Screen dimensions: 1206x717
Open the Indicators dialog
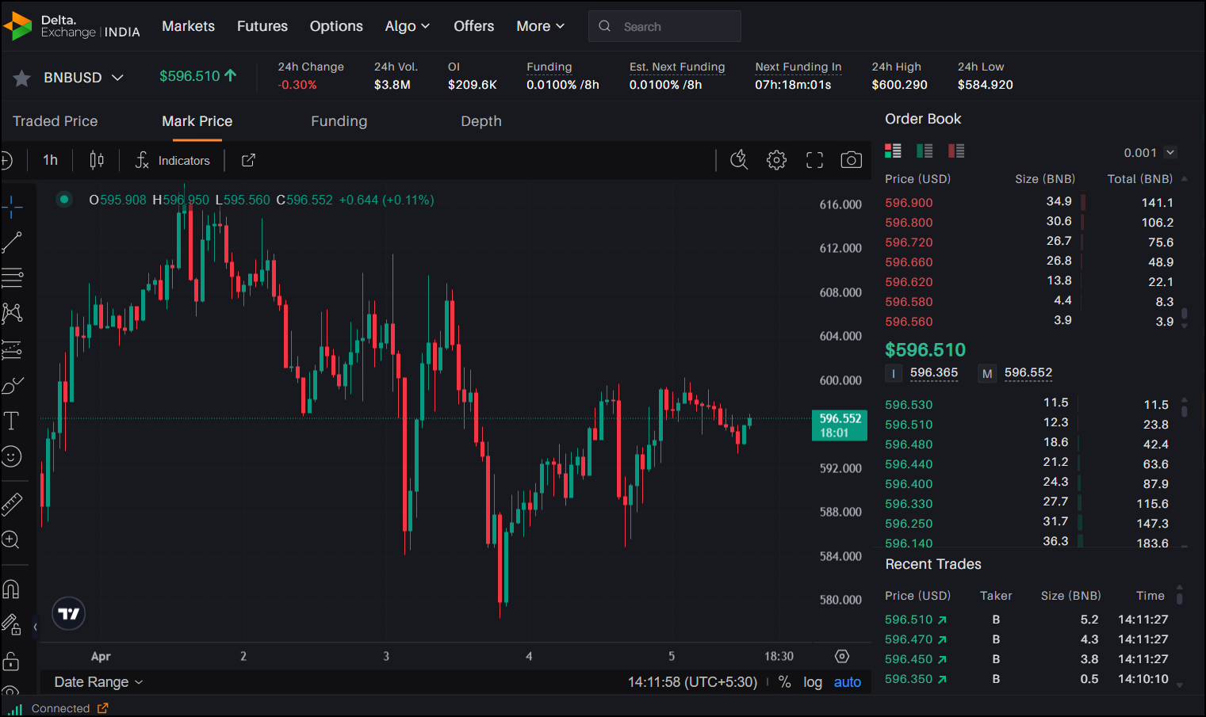tap(173, 160)
